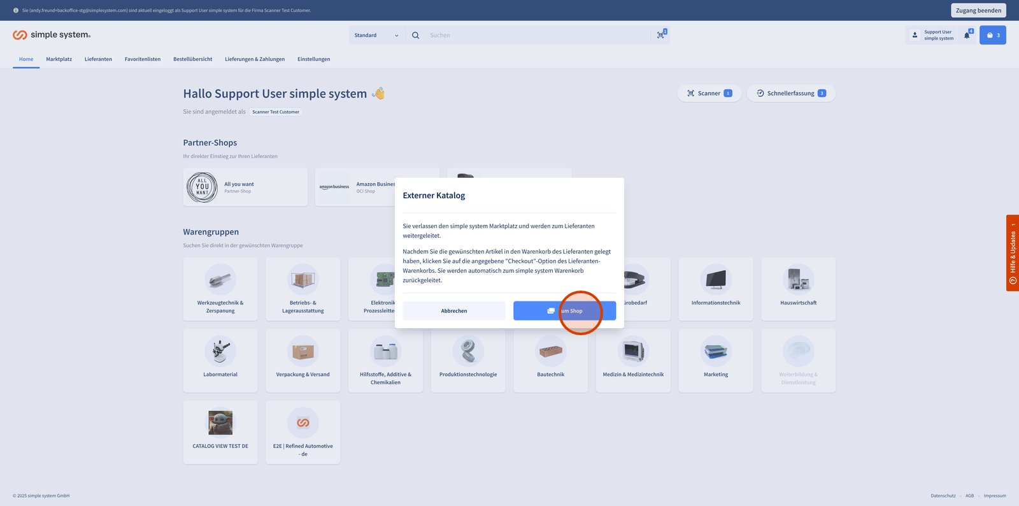Open the Lieferungen & Zahlungen tab

(255, 59)
